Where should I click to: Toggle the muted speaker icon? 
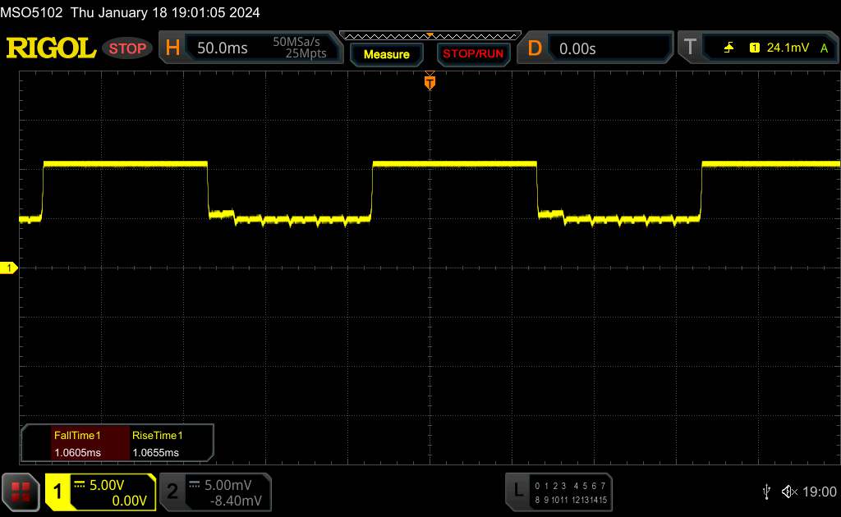[x=789, y=492]
